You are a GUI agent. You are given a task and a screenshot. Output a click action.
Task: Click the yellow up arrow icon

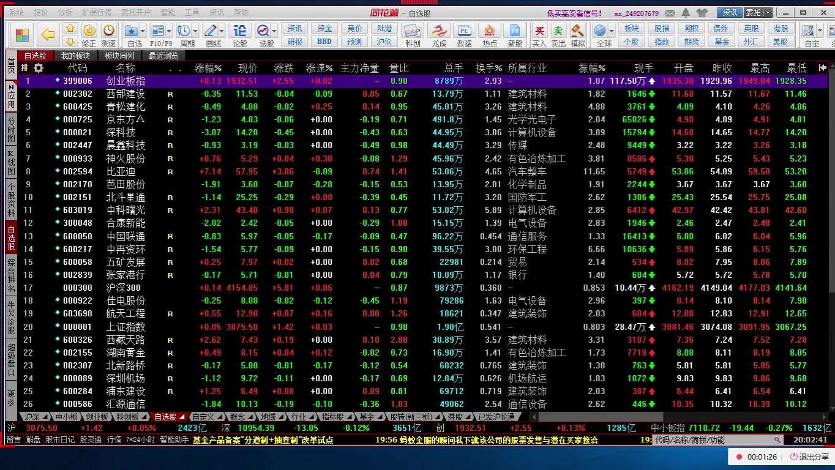tap(70, 29)
